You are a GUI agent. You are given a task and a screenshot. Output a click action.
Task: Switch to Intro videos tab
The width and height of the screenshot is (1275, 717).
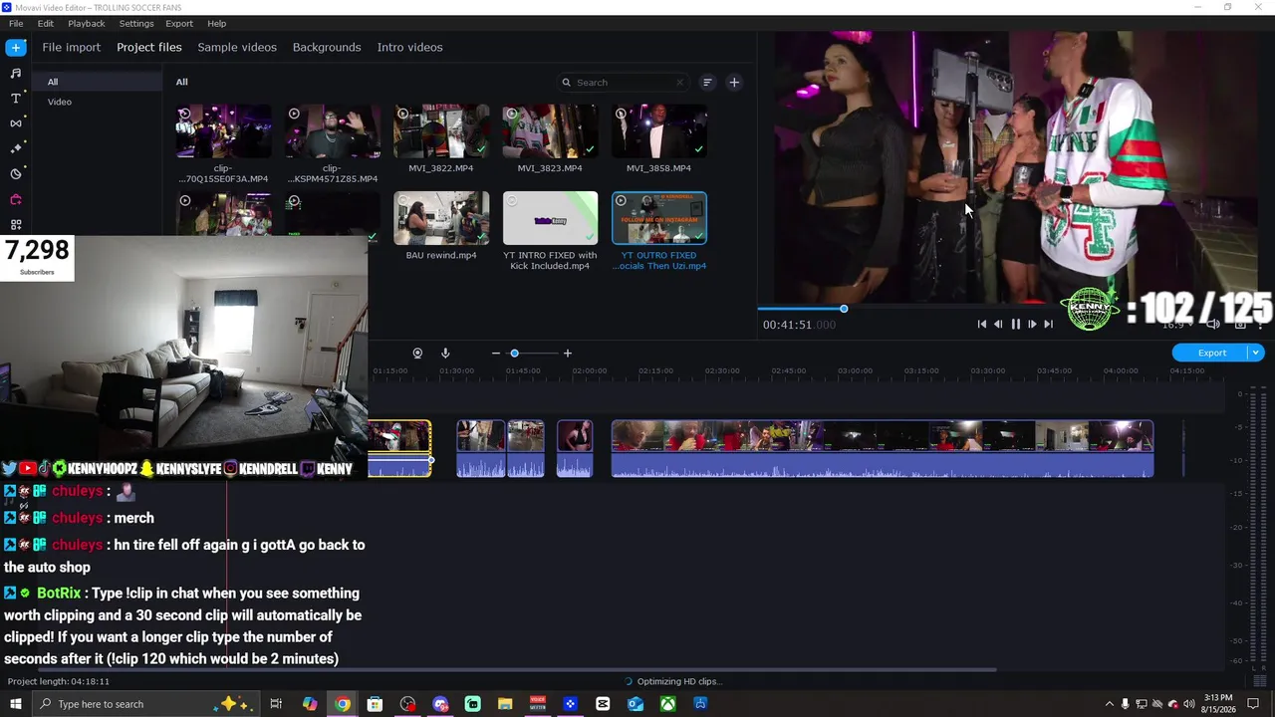coord(410,47)
